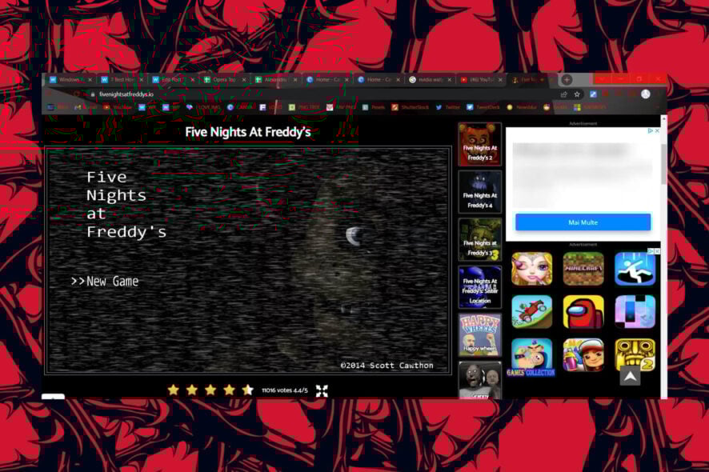Click the AdChoices icon on top ad
Viewport: 709px width, 472px height.
[651, 130]
